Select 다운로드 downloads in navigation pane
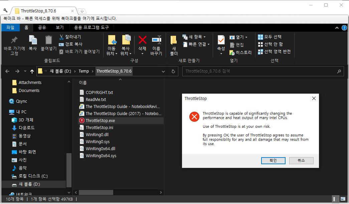The image size is (349, 204). coord(26,128)
